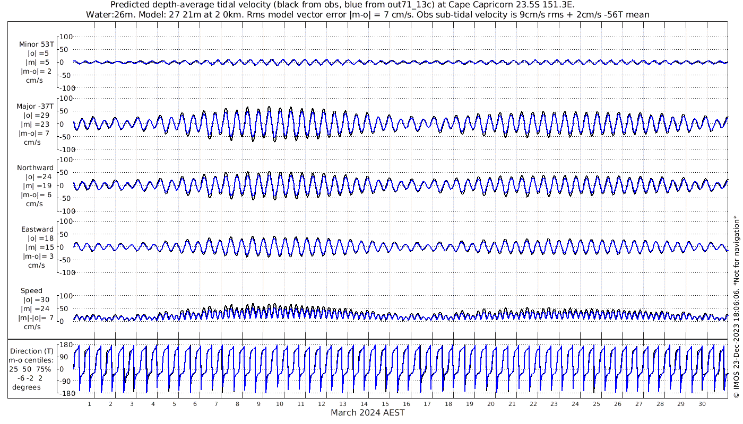Click the 'Speed' panel label
Image resolution: width=743 pixels, height=424 pixels.
[x=32, y=291]
